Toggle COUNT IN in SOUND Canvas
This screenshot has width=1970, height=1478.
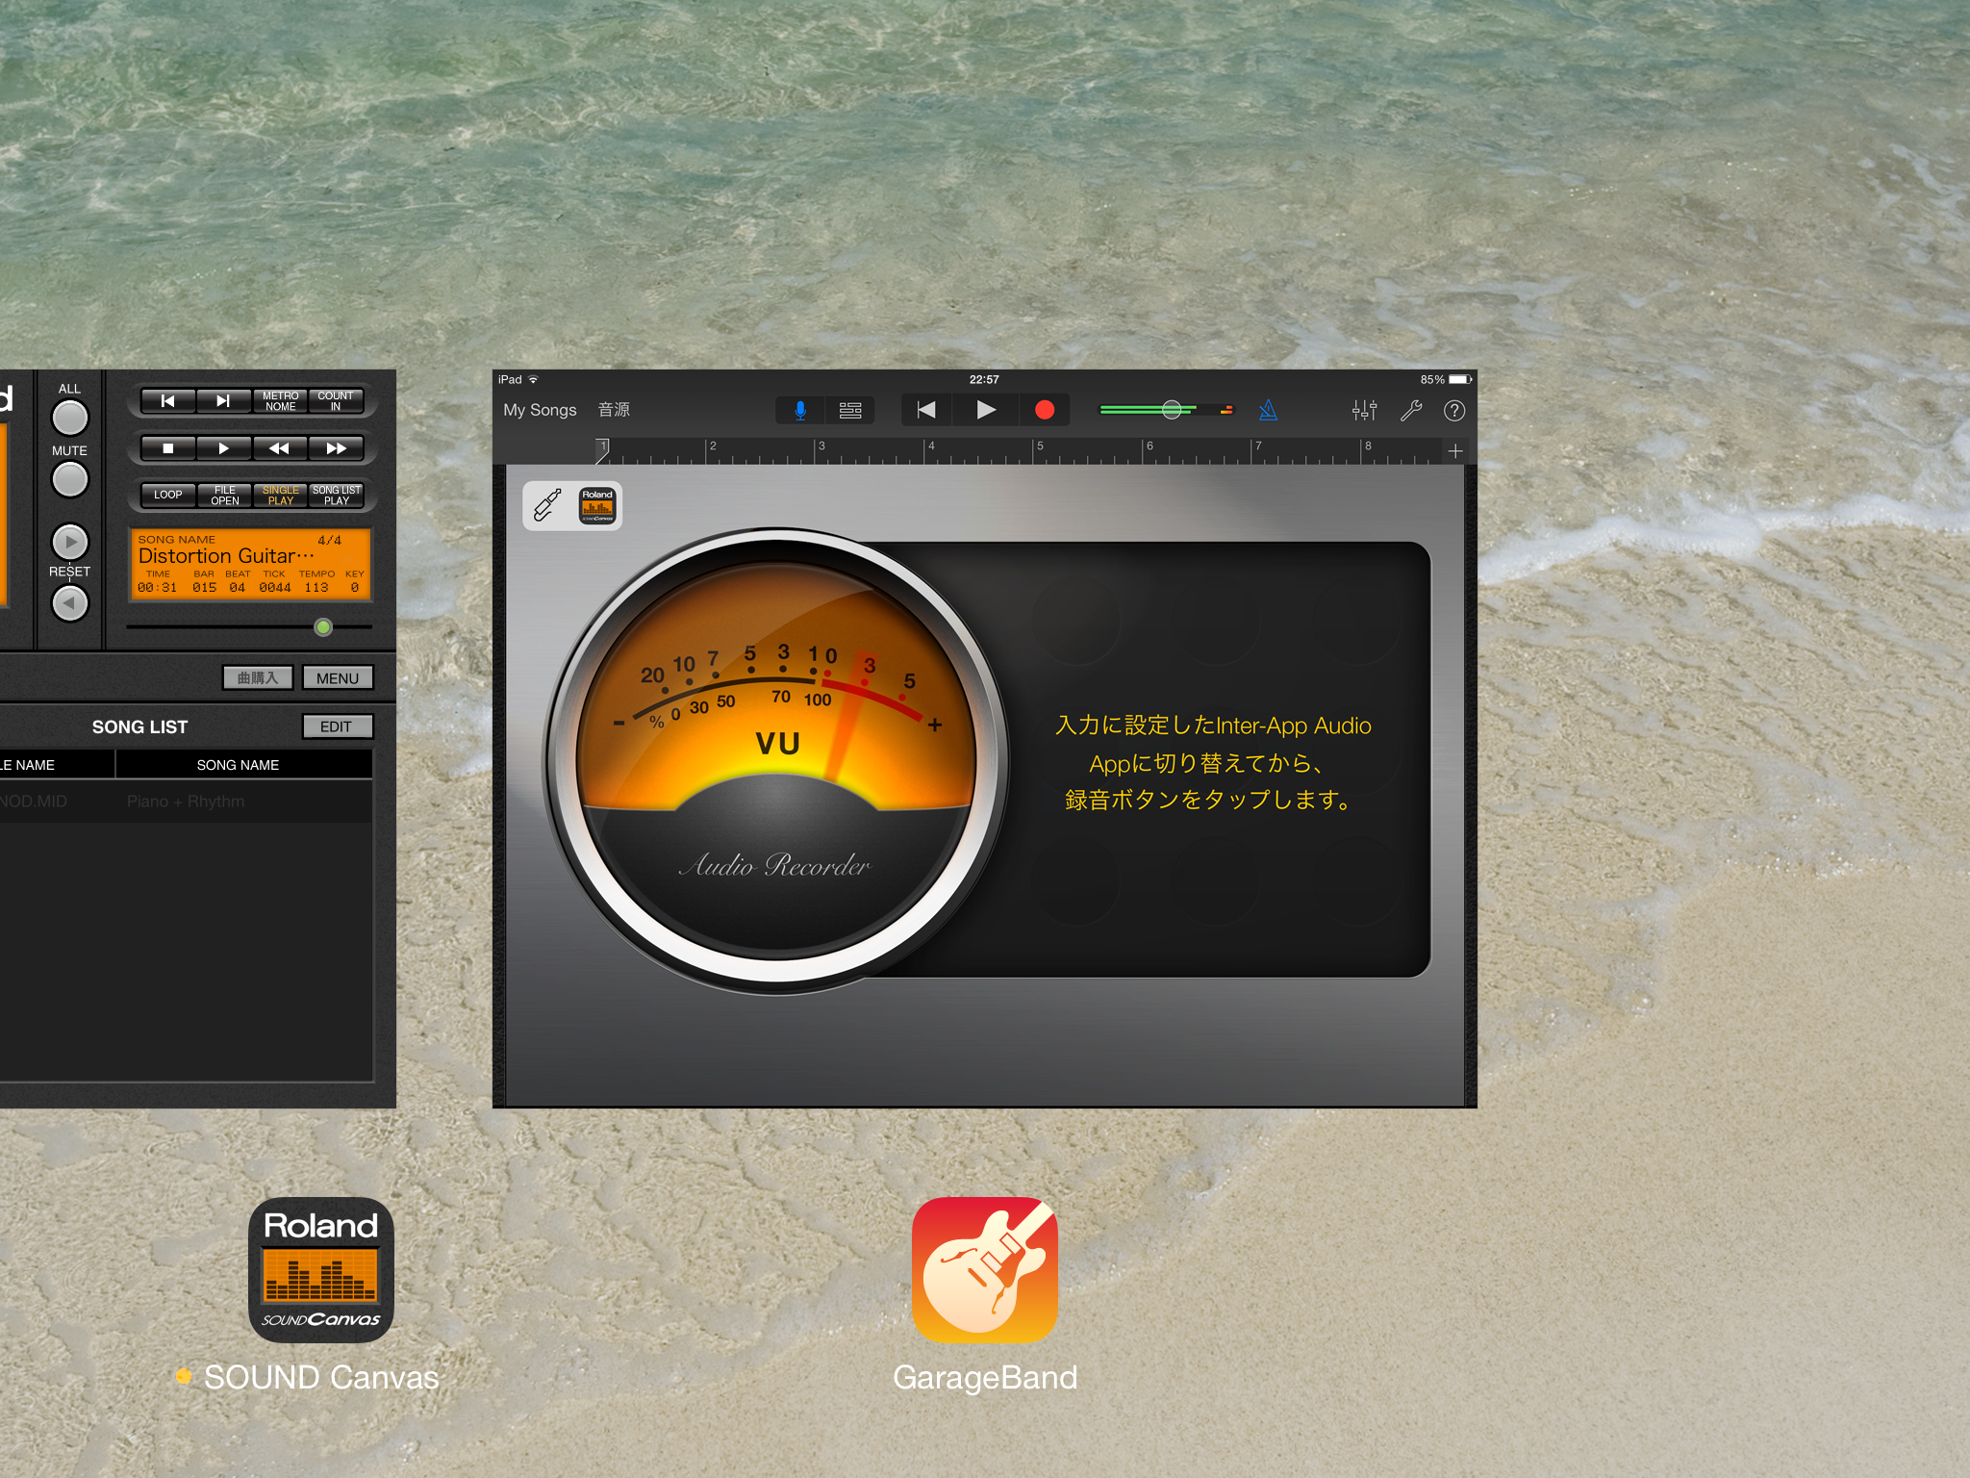pyautogui.click(x=336, y=400)
